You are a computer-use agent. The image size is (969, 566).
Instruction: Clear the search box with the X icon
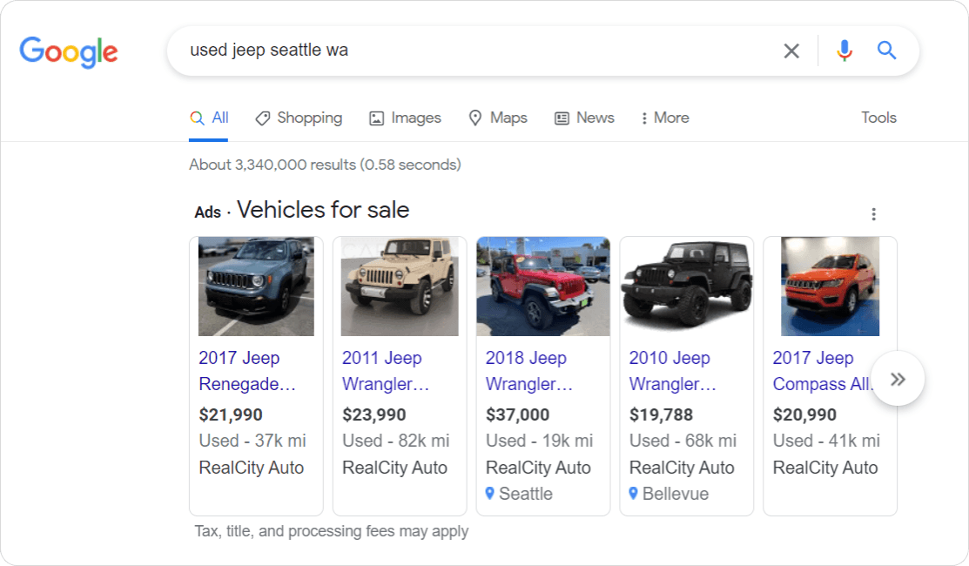pyautogui.click(x=791, y=51)
